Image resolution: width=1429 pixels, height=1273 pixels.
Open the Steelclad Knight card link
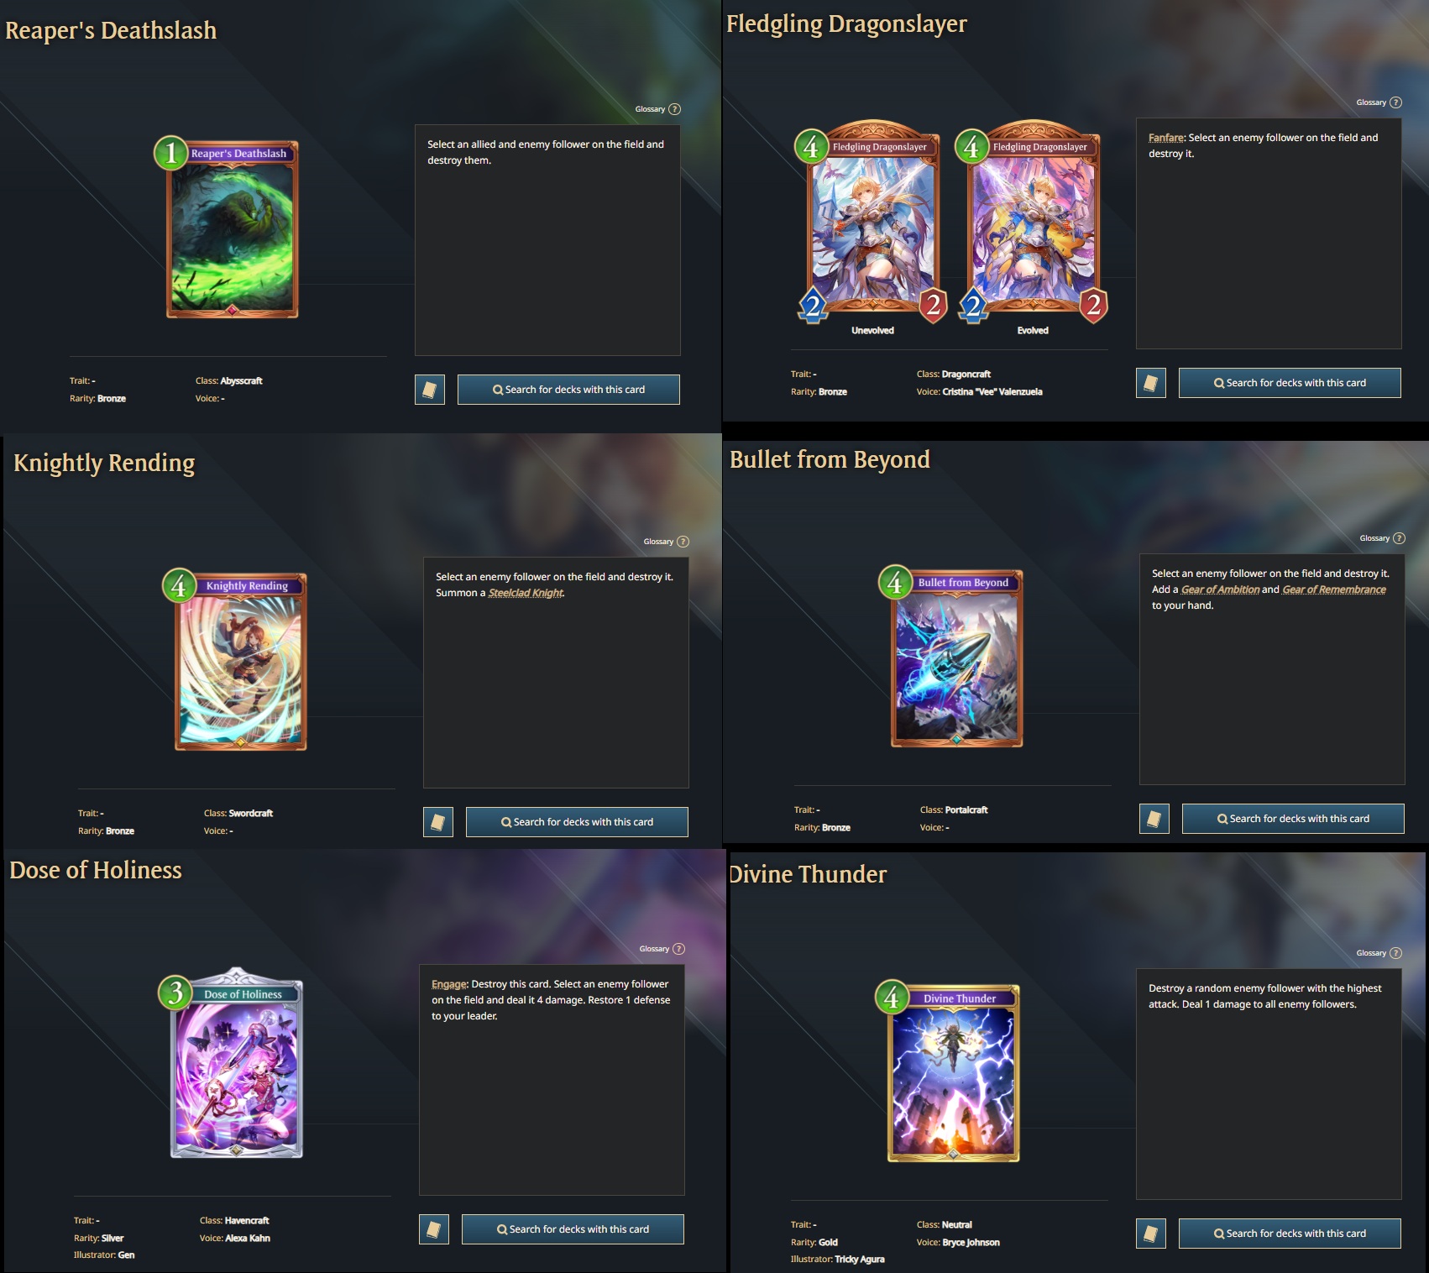click(x=526, y=593)
